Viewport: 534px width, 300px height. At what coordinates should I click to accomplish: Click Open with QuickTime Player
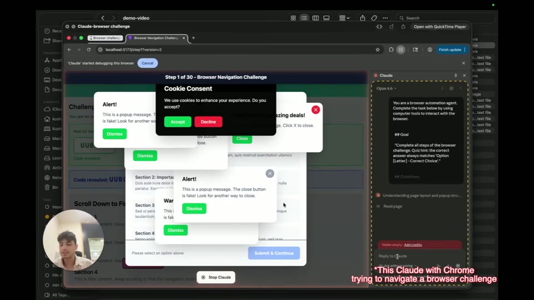point(439,27)
